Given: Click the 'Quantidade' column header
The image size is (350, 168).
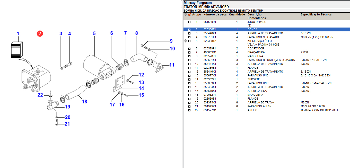Looking at the screenshot, I should click(x=237, y=15).
